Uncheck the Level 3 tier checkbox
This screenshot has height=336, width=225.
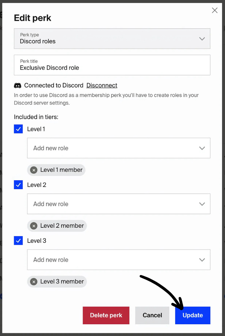18,240
